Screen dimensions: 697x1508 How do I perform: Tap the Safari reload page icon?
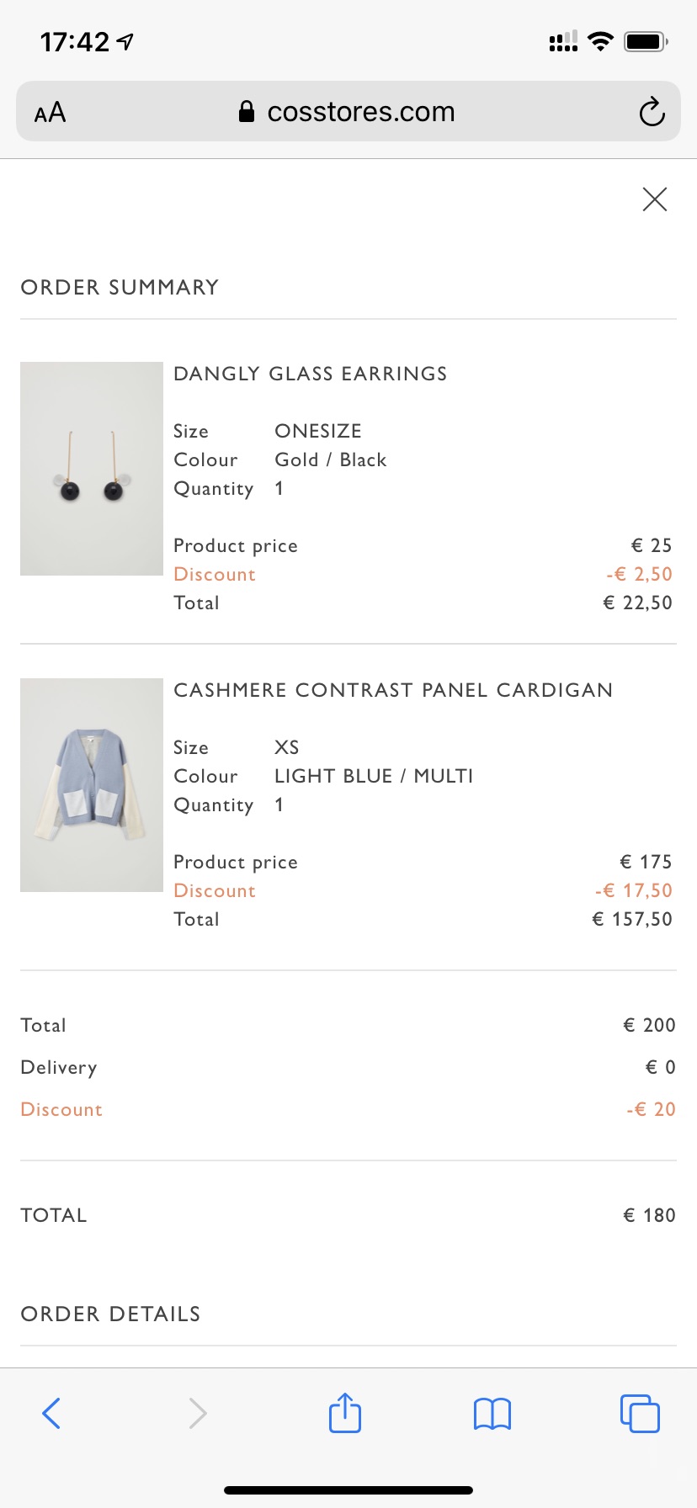(x=652, y=112)
